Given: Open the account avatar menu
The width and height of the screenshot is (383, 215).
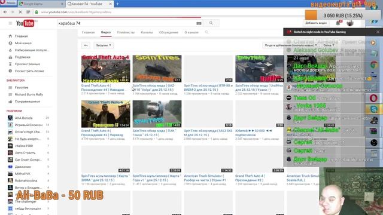Looking at the screenshot, I should [x=350, y=23].
